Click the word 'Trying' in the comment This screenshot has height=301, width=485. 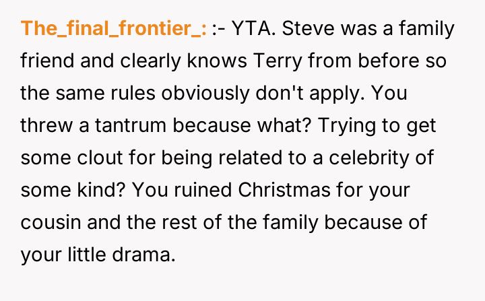pos(344,125)
